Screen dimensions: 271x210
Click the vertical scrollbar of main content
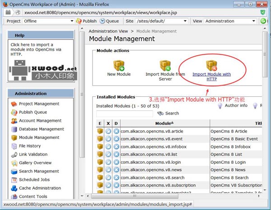coord(265,54)
